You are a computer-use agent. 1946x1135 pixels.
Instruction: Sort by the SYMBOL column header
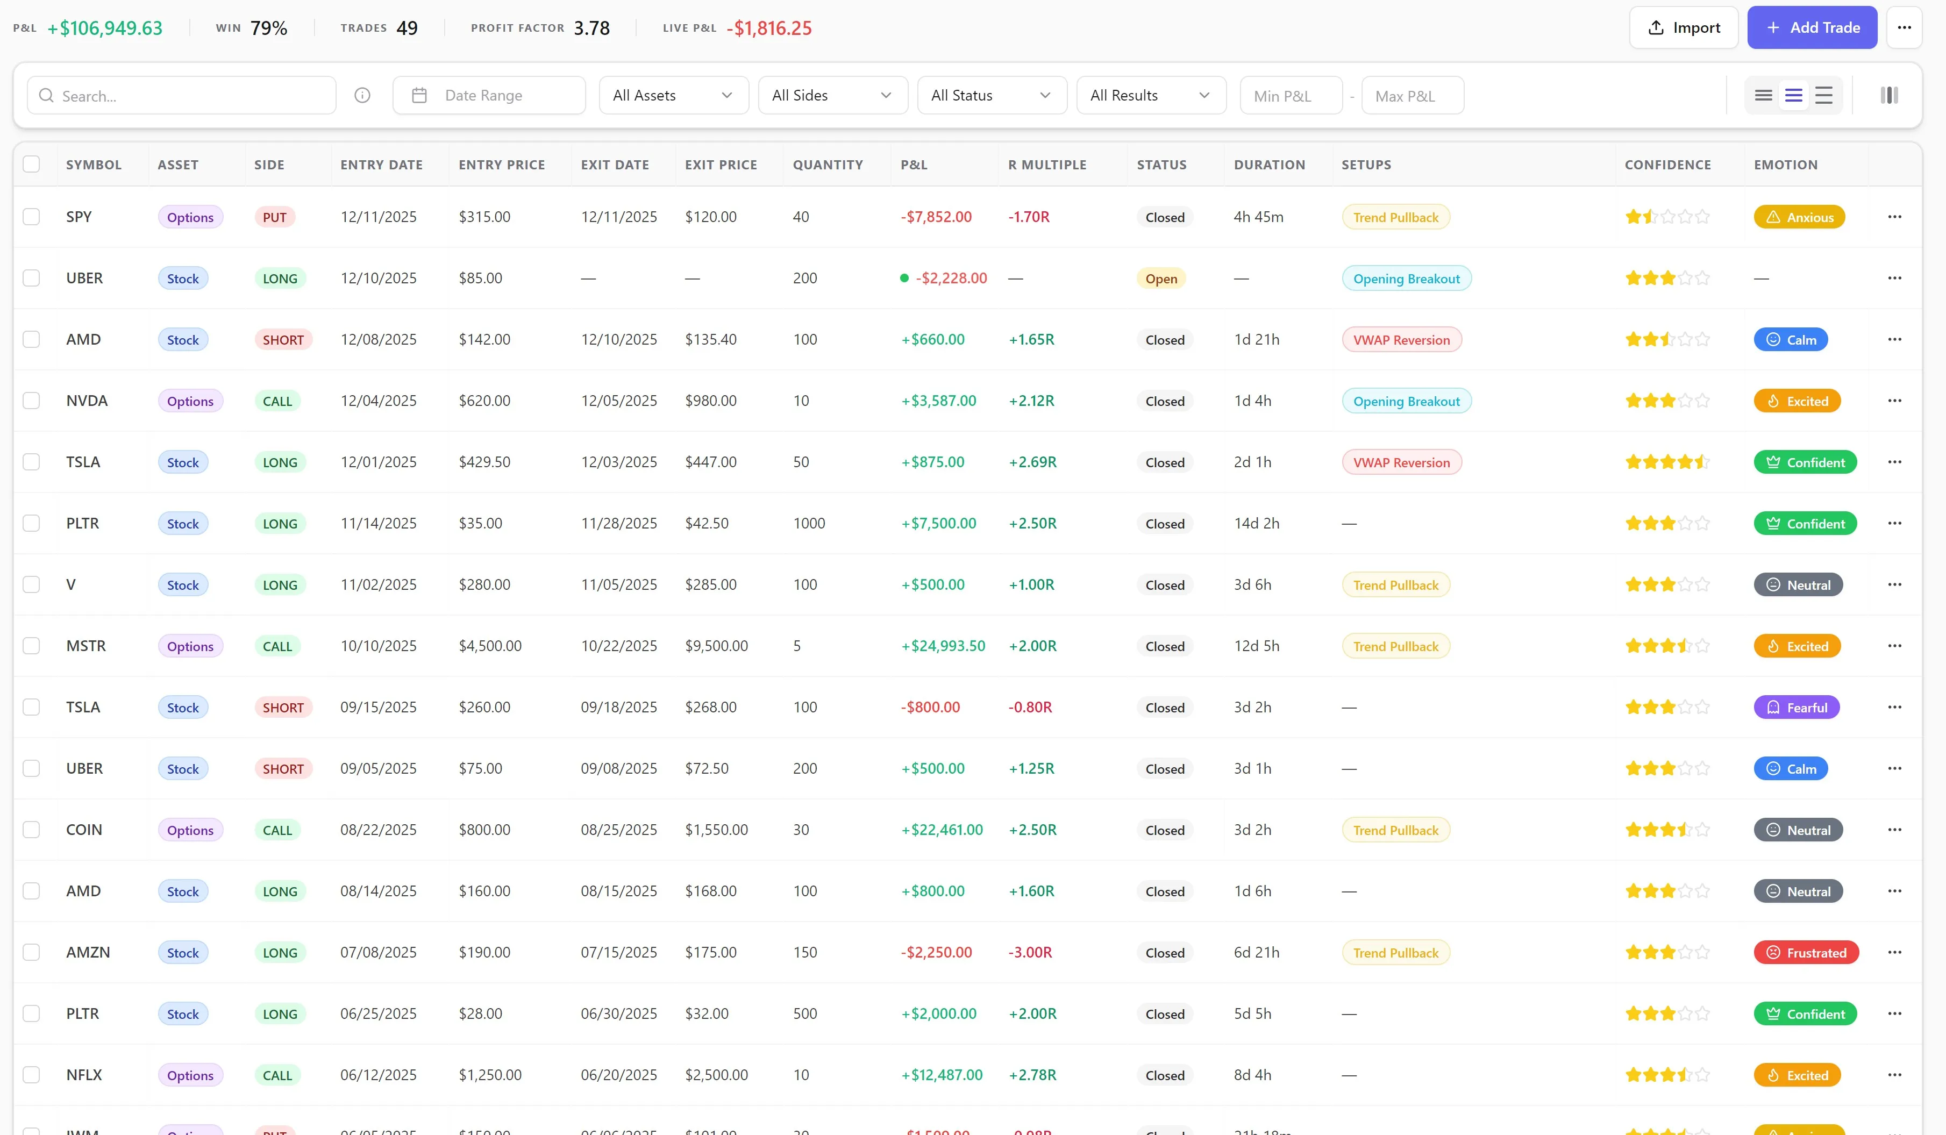[94, 165]
